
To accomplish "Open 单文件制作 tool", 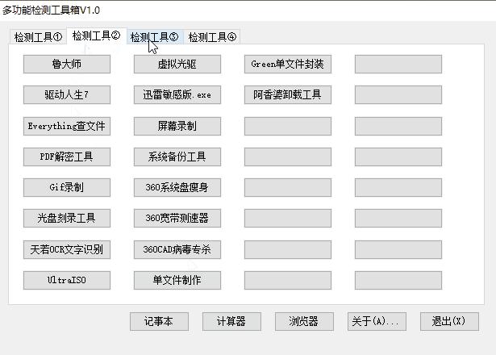I will pyautogui.click(x=177, y=280).
